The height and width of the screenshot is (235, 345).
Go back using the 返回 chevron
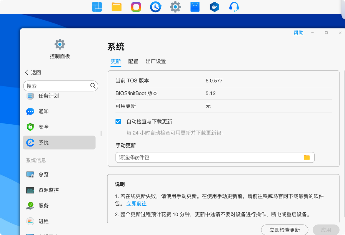27,72
